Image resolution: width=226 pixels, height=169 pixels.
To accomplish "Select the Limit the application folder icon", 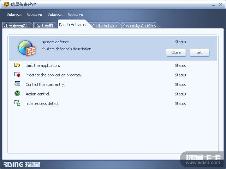I will click(17, 65).
